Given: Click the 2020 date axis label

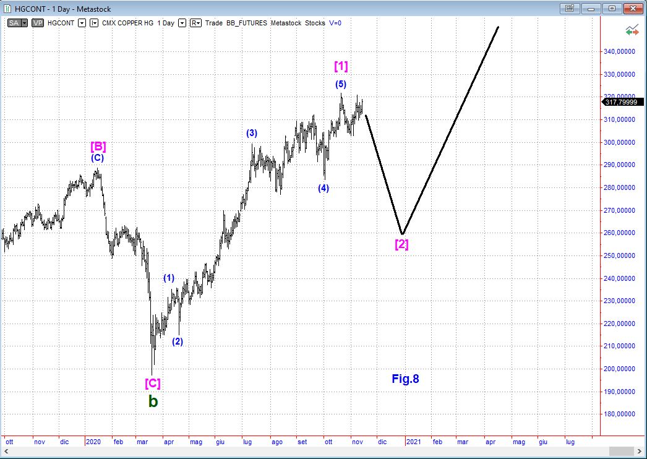Looking at the screenshot, I should coord(93,442).
